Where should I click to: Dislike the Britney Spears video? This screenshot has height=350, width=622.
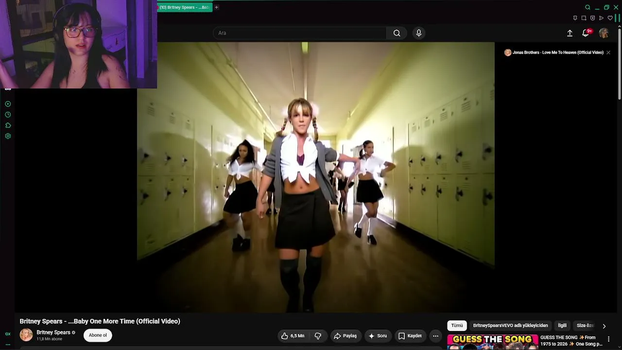(318, 336)
